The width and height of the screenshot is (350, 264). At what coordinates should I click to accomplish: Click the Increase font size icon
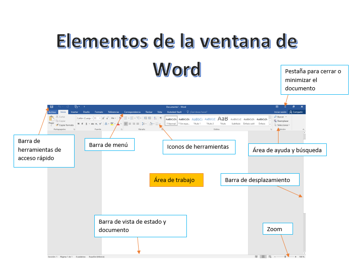click(104, 118)
